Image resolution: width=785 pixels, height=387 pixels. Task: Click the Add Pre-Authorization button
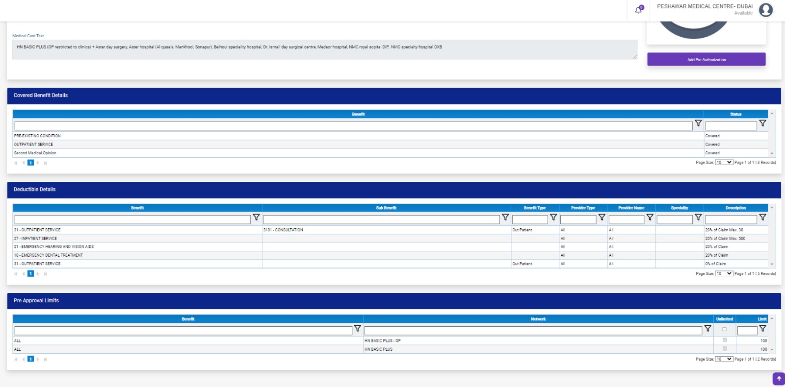706,60
